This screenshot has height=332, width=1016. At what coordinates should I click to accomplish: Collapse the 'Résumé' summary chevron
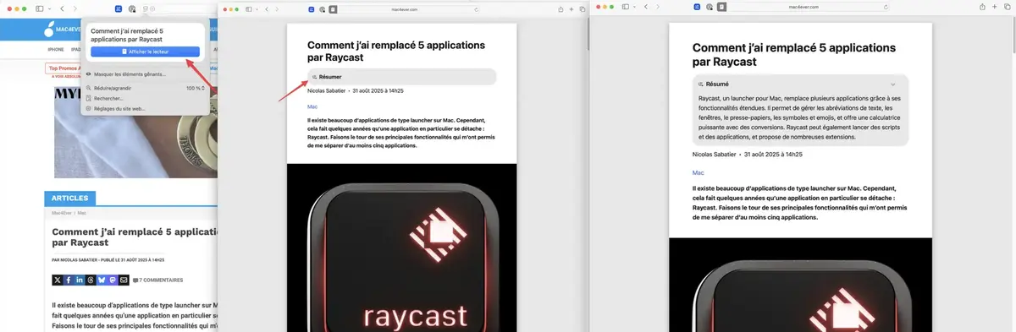[893, 84]
